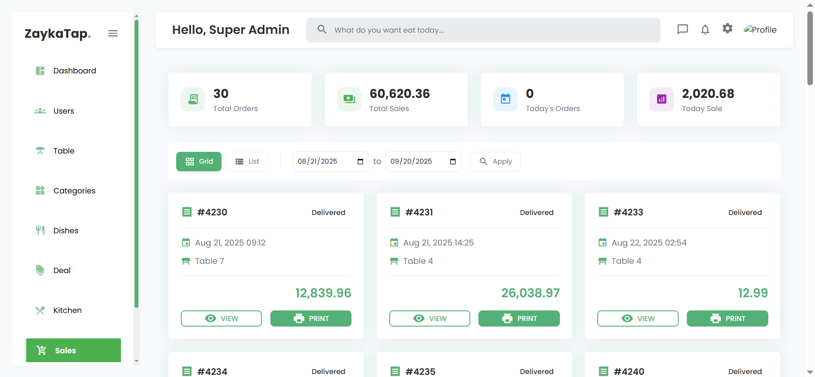
Task: Click the Total Sales cash icon
Action: (349, 99)
